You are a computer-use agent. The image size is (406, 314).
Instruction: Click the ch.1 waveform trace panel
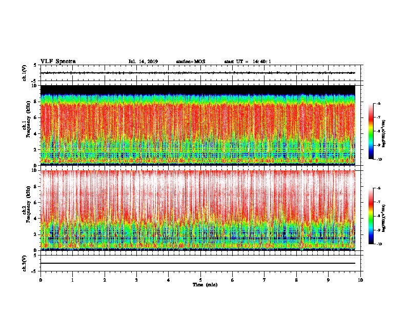(200, 73)
